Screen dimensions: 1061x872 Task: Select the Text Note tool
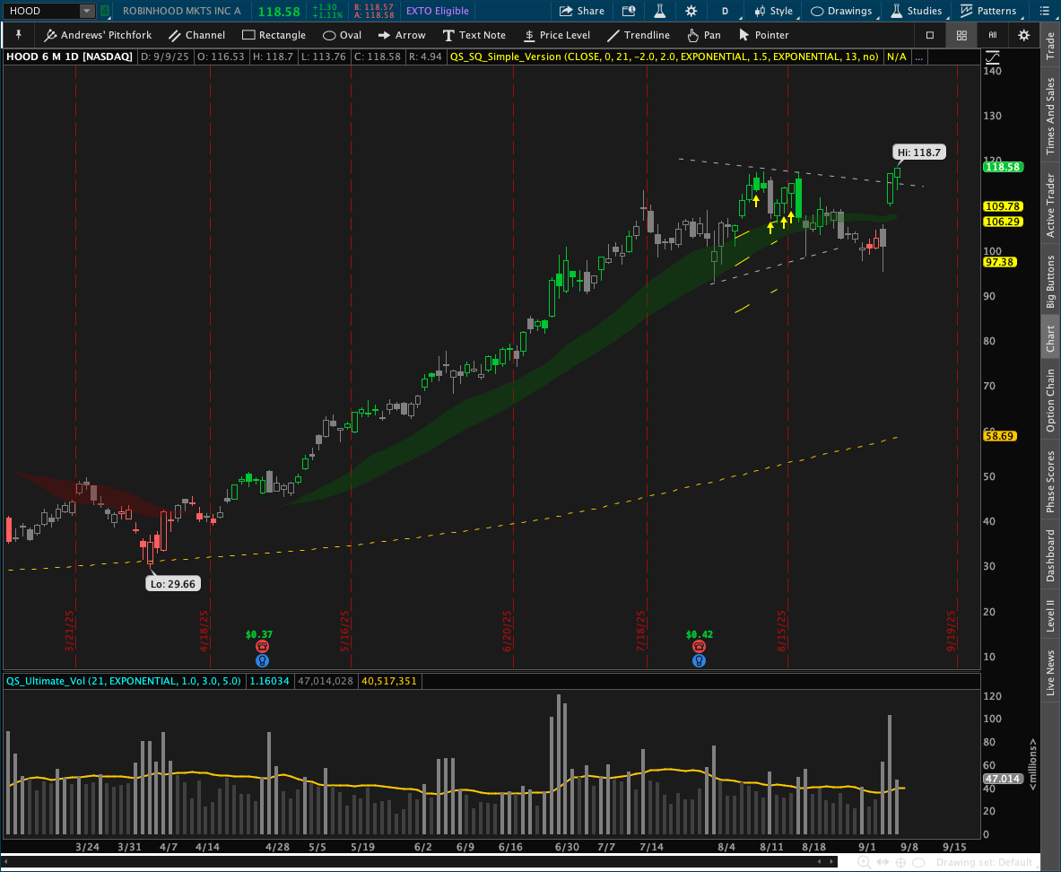474,35
